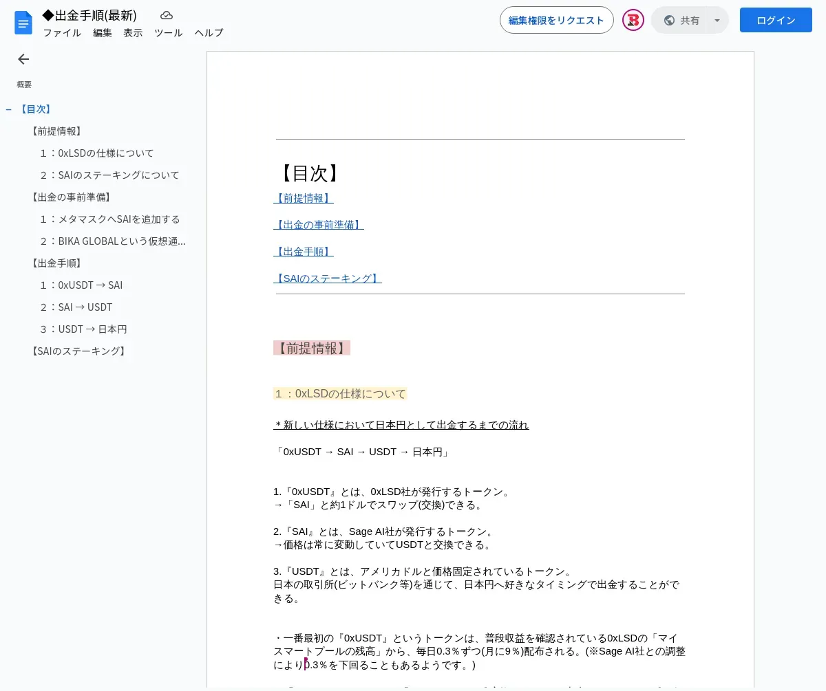826x691 pixels.
Task: Close the outline panel with back arrow
Action: click(23, 59)
